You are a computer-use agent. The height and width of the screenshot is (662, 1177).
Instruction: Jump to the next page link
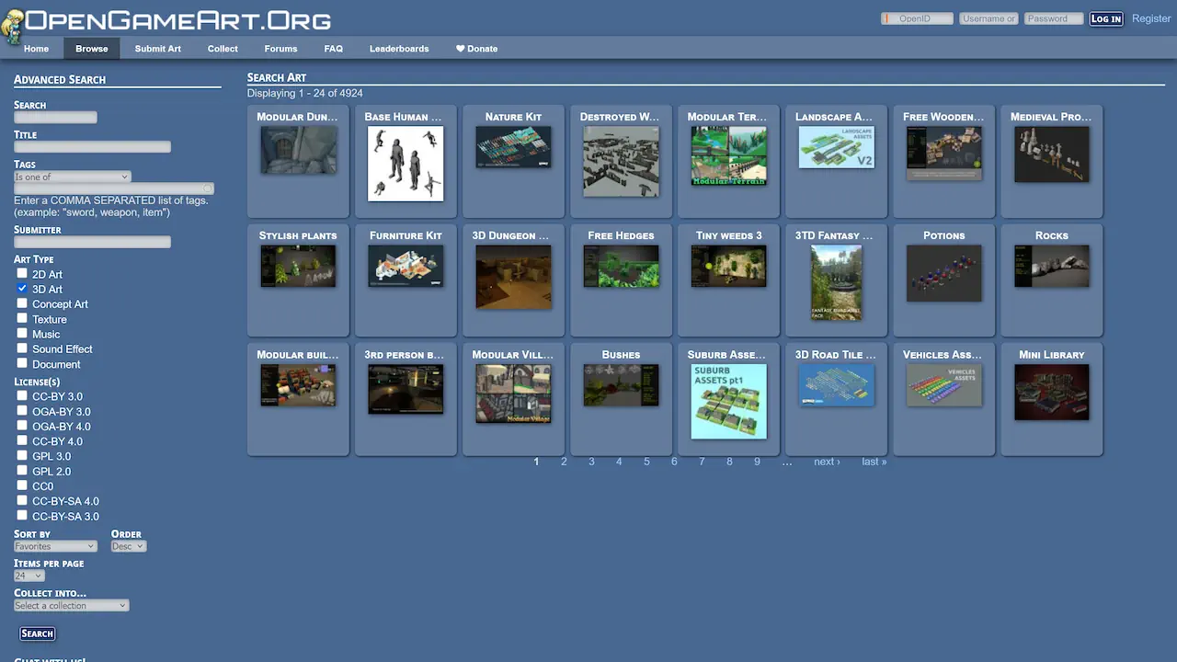pos(827,462)
